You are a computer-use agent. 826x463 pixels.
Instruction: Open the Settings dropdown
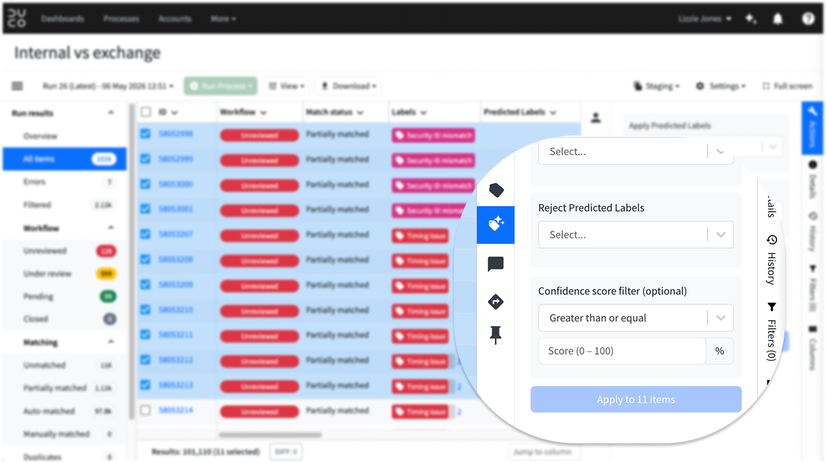pos(720,86)
